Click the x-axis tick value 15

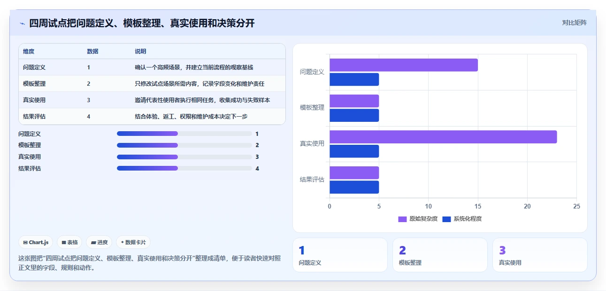tap(478, 206)
